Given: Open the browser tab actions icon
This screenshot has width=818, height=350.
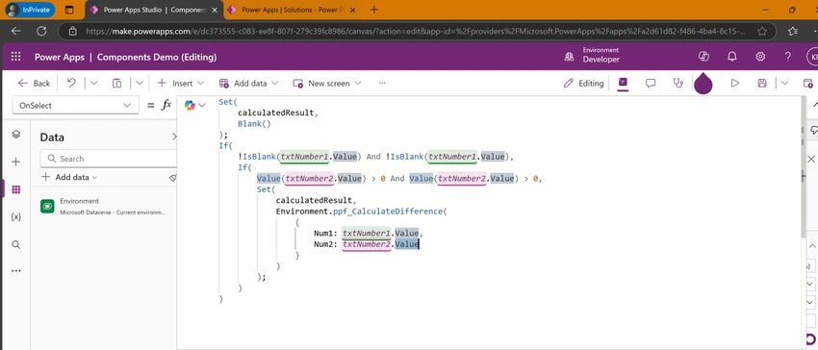Looking at the screenshot, I should coord(69,10).
